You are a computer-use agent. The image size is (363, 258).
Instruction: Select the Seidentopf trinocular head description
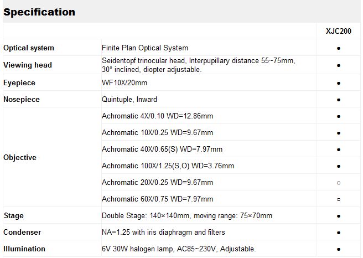199,65
